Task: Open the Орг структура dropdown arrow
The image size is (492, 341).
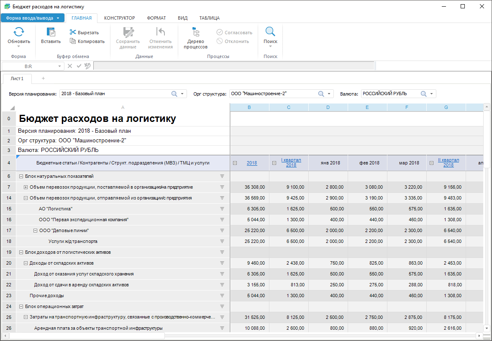Action: [x=329, y=94]
